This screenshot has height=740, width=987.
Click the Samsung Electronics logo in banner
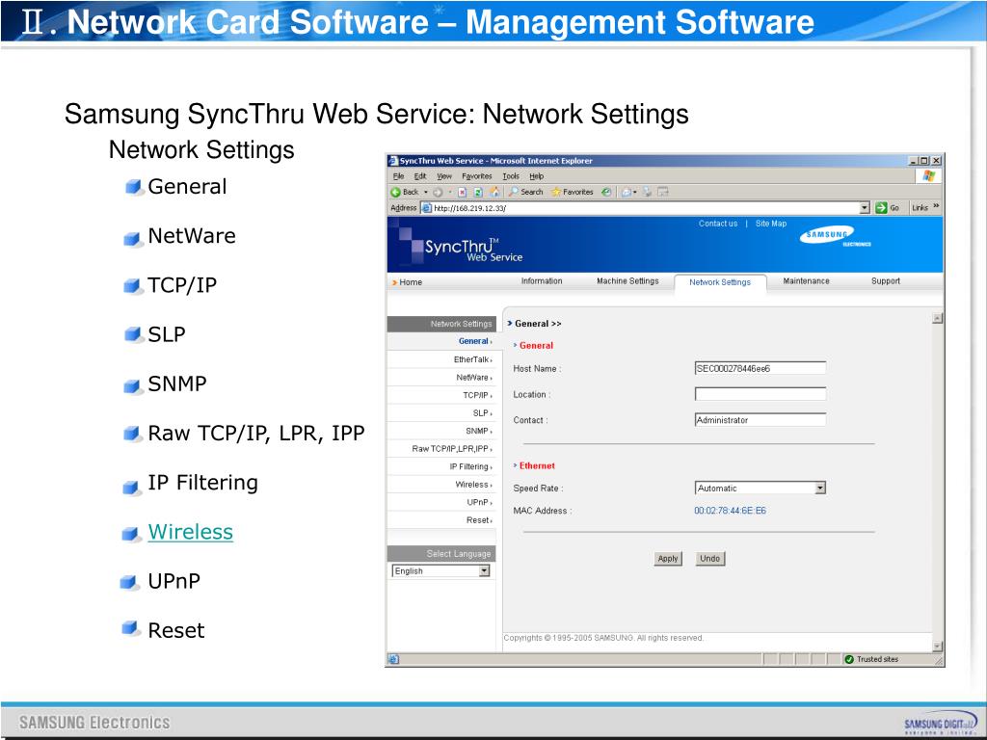click(x=835, y=238)
